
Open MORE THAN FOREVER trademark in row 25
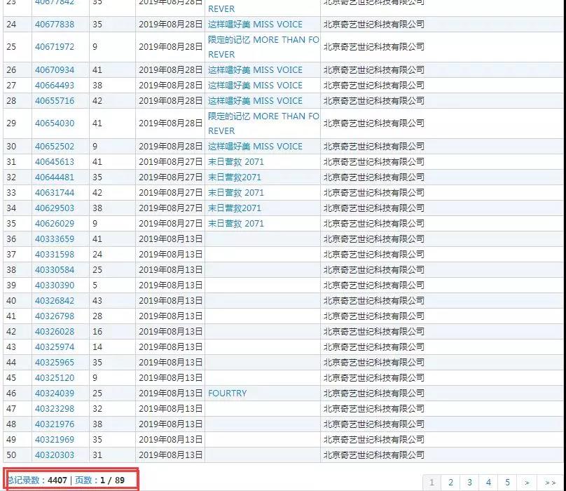pos(263,47)
